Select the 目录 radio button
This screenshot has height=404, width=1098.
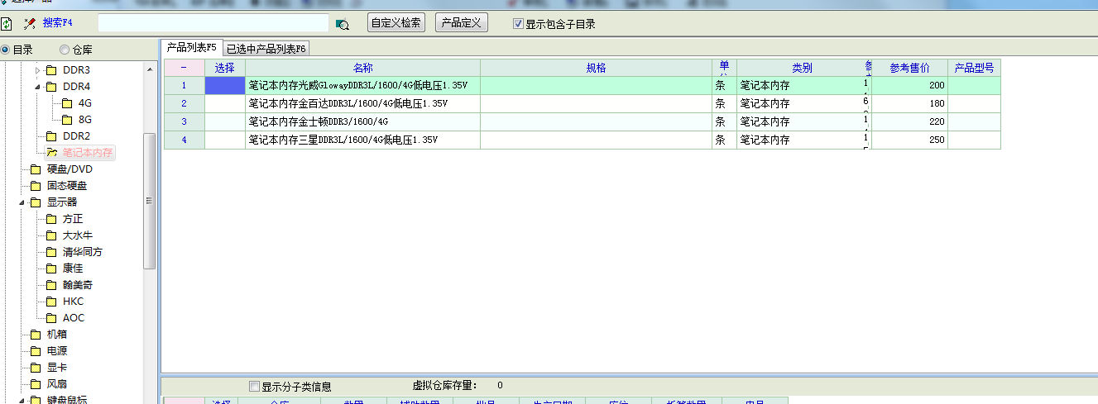coord(6,50)
